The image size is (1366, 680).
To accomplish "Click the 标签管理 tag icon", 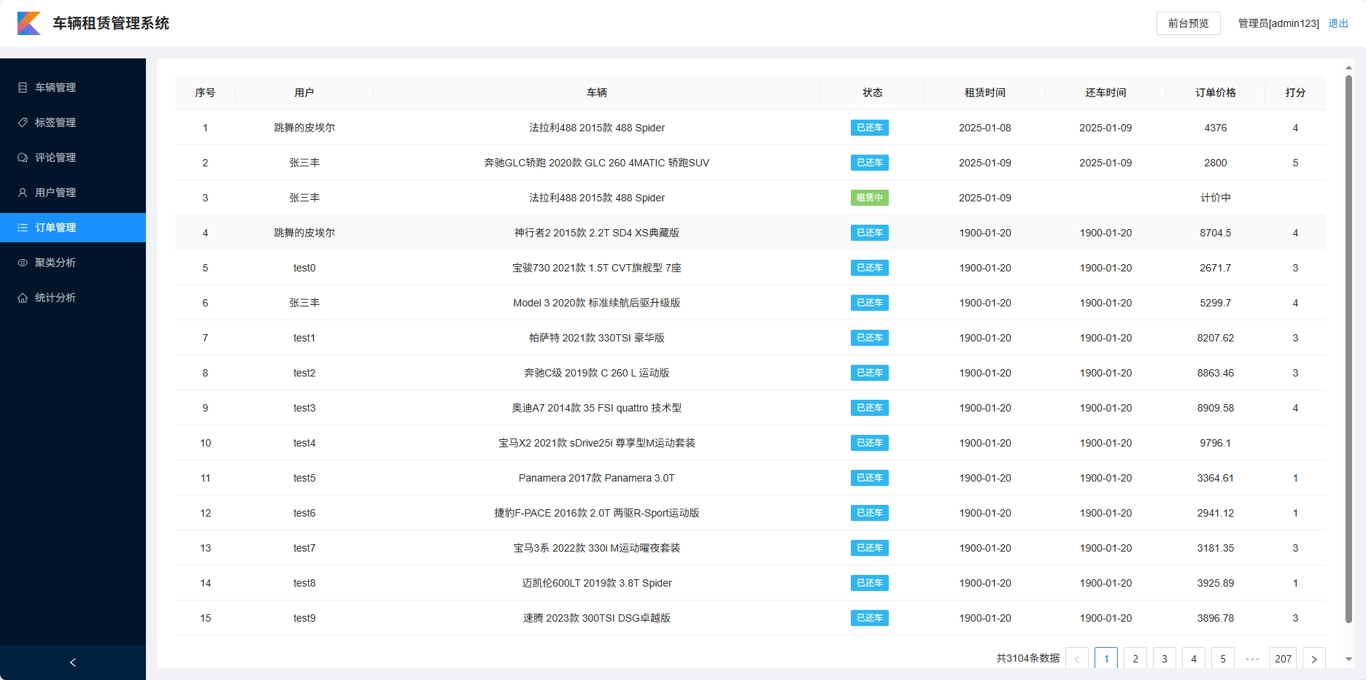I will (x=23, y=123).
